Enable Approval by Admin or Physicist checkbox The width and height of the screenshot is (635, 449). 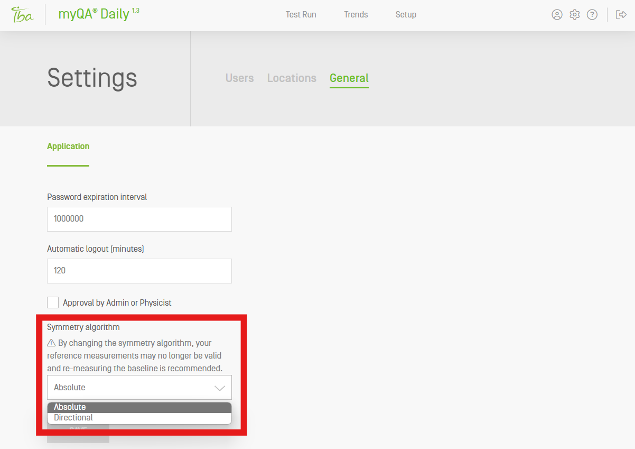[53, 303]
